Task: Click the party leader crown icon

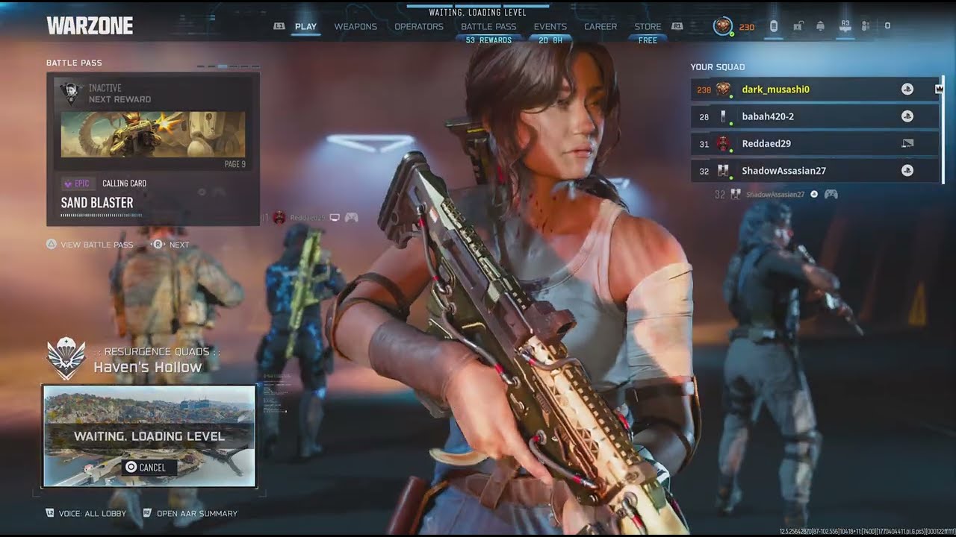Action: [x=939, y=89]
